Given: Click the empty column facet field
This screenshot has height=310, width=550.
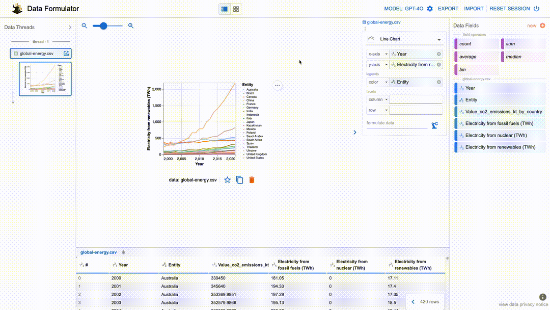Looking at the screenshot, I should (x=416, y=99).
